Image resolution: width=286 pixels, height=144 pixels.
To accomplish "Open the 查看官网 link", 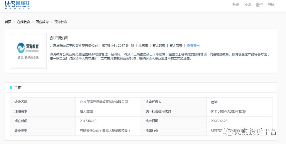I will [193, 45].
